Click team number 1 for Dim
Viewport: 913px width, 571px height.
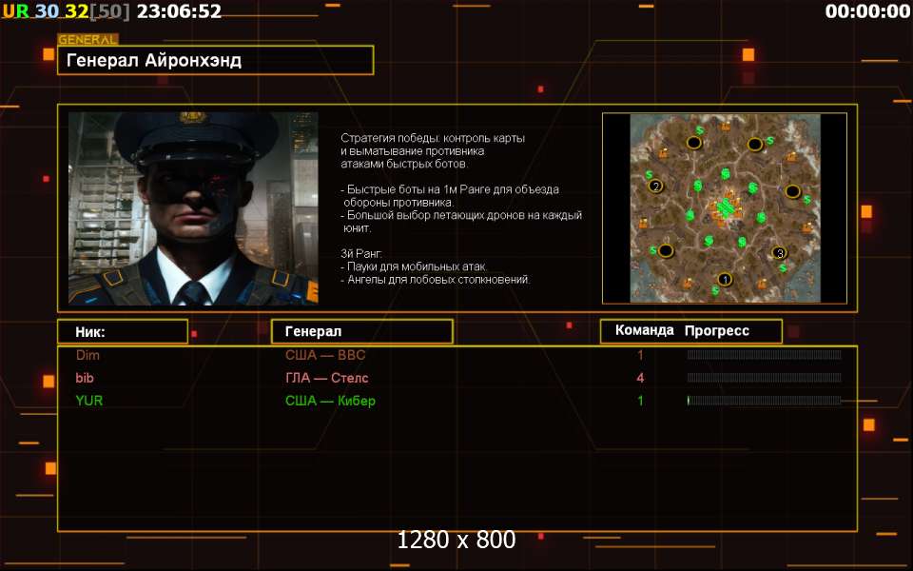click(640, 355)
